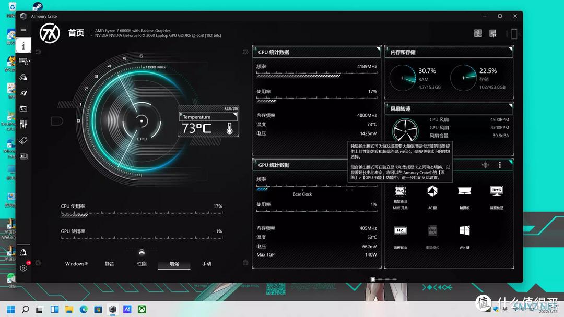Select the Home info icon in sidebar
This screenshot has height=317, width=564.
(x=23, y=45)
